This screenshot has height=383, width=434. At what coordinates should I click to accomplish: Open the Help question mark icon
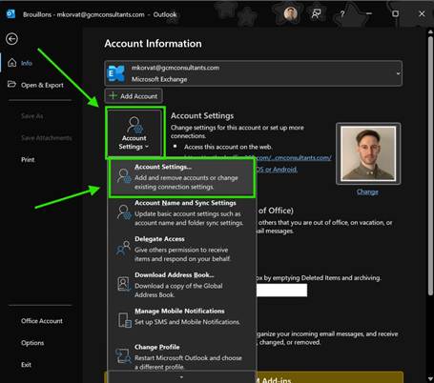(x=342, y=14)
